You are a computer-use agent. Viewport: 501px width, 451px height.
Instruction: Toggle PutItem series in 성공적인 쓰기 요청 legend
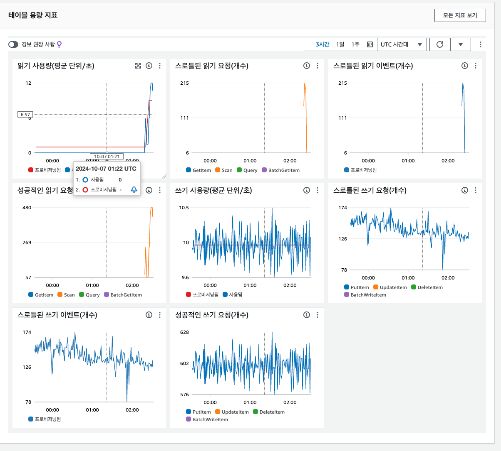tap(198, 412)
